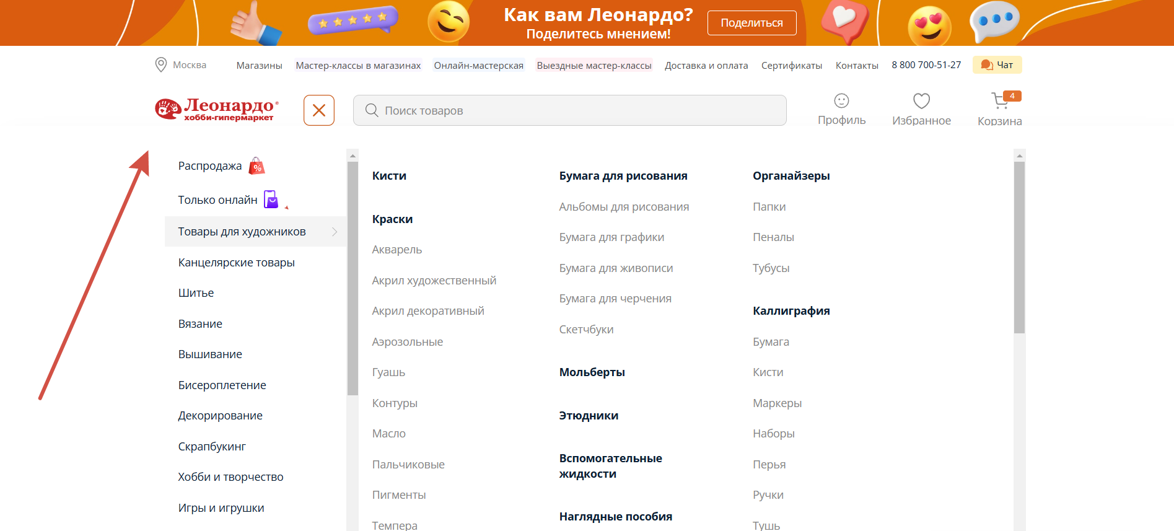Open Бумага для графики link
Image resolution: width=1174 pixels, height=531 pixels.
[x=611, y=237]
